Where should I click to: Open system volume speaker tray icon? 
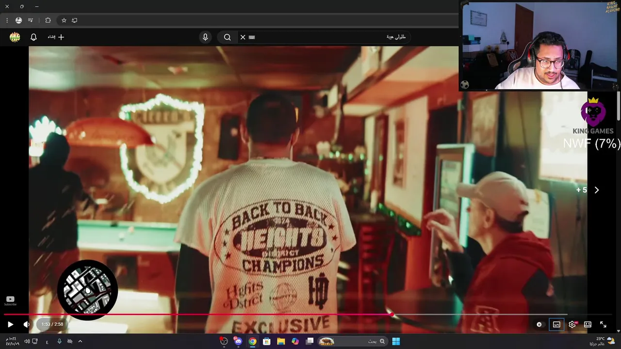27,341
